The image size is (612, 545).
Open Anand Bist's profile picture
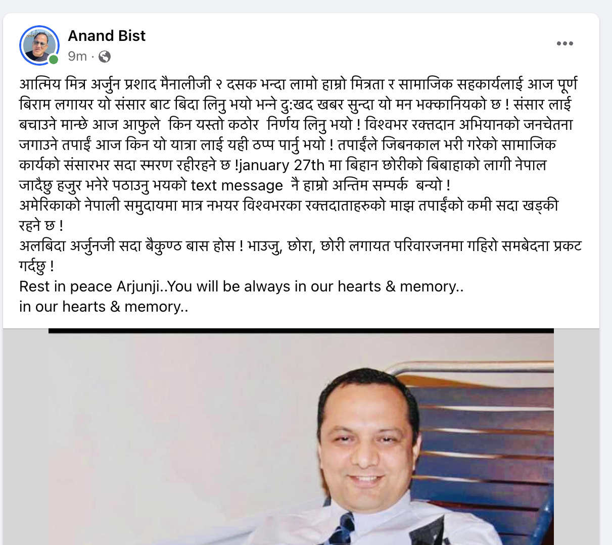(39, 45)
